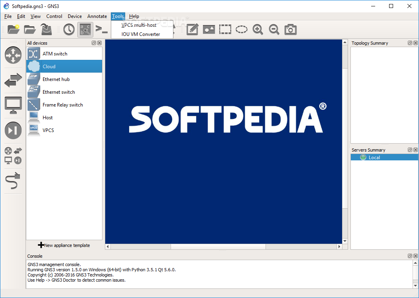Click console scrollbar down arrow

tap(415, 286)
